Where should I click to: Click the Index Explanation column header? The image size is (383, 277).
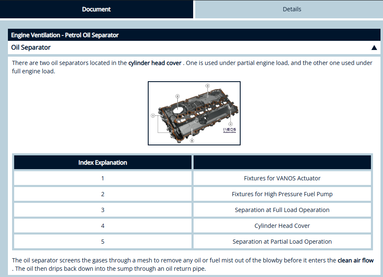pyautogui.click(x=103, y=162)
